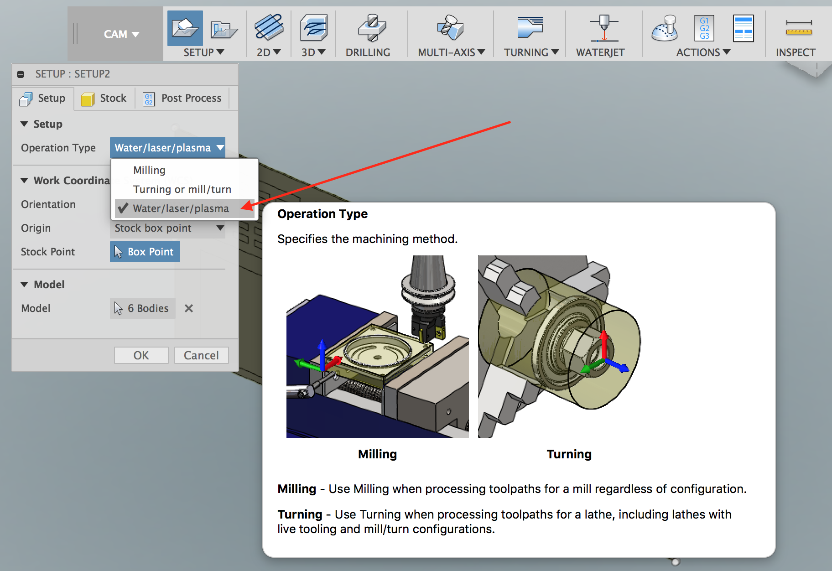
Task: Select the Turning tool icon
Action: pos(530,27)
